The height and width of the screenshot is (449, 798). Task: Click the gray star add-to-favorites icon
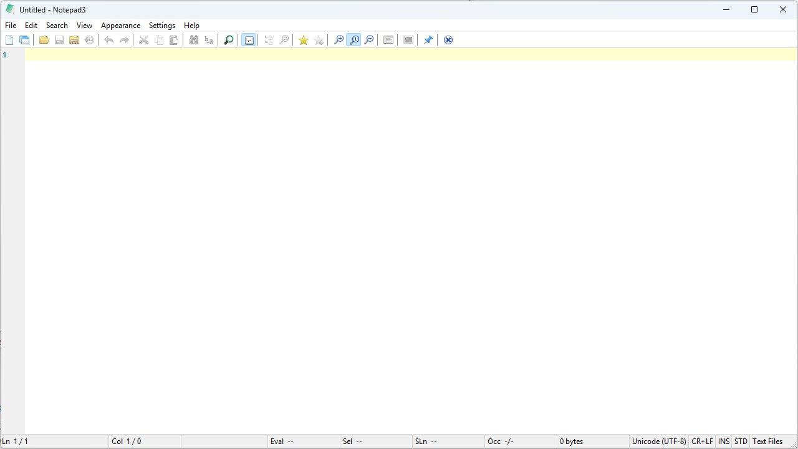pos(319,40)
